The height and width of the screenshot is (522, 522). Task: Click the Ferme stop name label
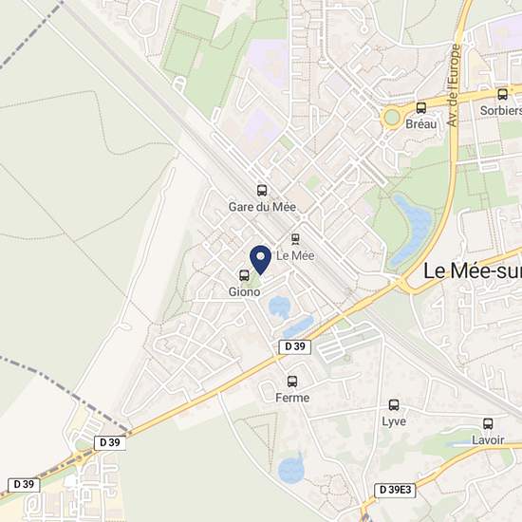click(x=292, y=398)
